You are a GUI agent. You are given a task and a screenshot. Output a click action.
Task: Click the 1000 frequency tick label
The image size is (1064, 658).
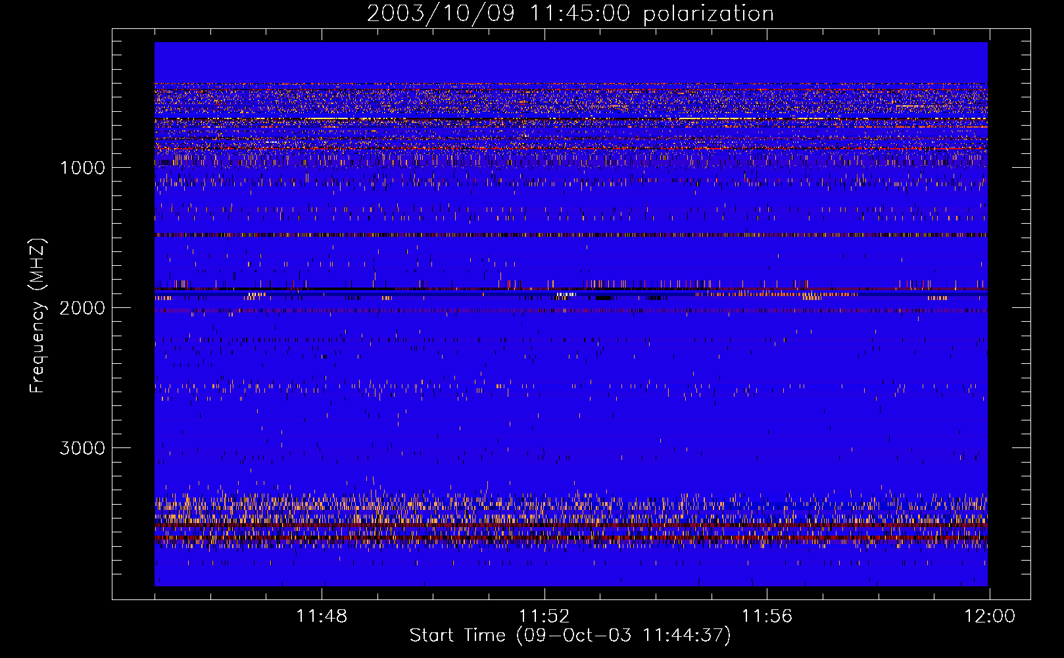click(x=82, y=168)
